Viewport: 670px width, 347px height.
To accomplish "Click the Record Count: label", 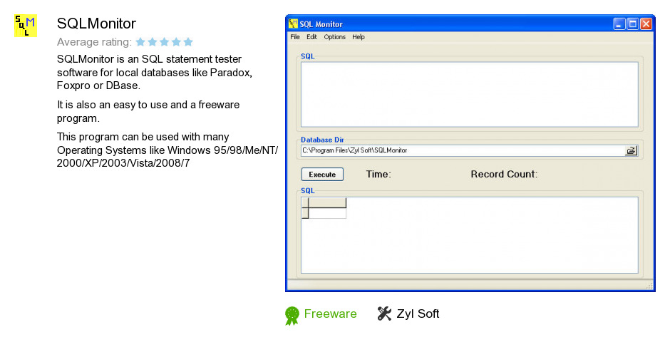I will (x=504, y=175).
